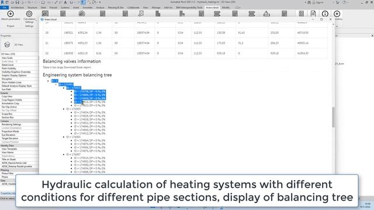
Task: Click the Rendering Settings property row
Action: click(x=19, y=124)
